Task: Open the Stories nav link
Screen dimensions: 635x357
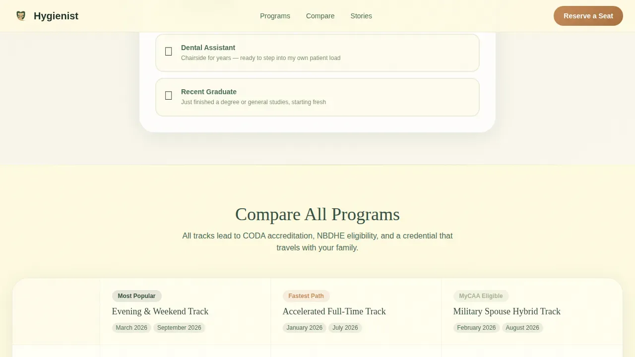Action: point(361,16)
